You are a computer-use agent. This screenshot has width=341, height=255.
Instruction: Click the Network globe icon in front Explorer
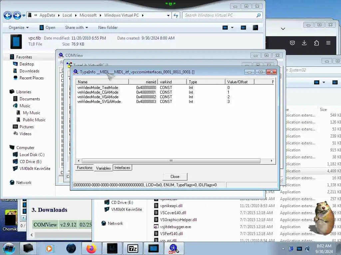point(12,183)
